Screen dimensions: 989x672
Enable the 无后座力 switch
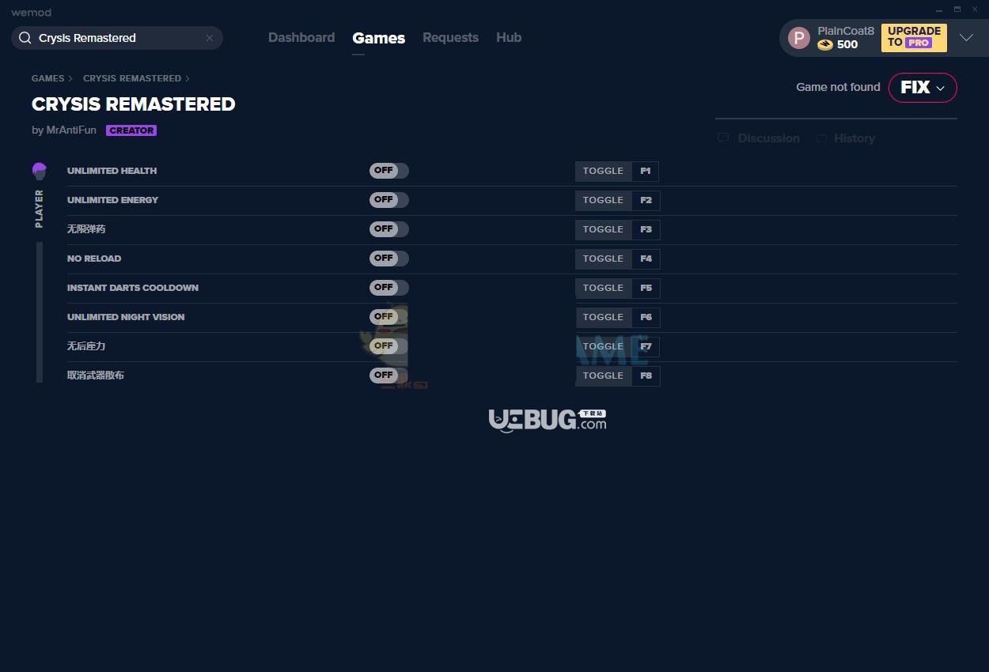(x=389, y=346)
